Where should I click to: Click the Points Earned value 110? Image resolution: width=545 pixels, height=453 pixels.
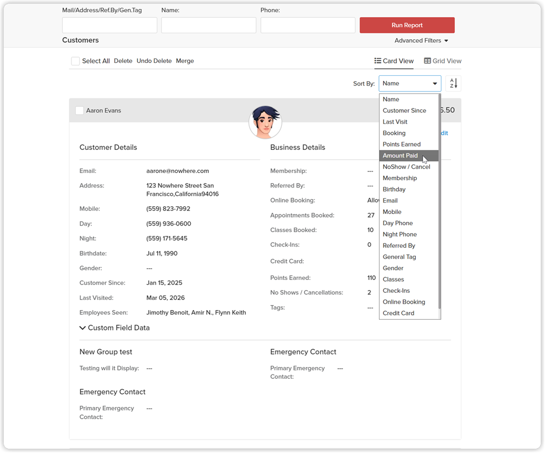372,278
